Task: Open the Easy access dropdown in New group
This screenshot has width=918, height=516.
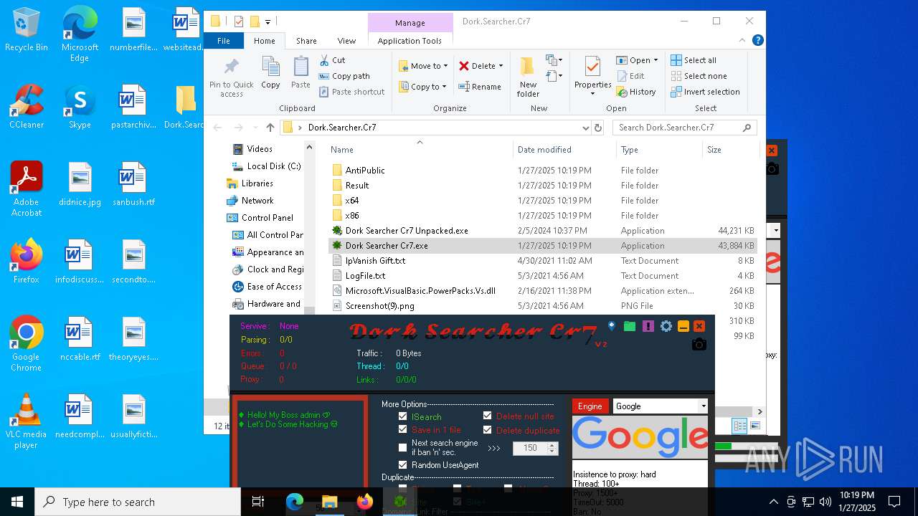Action: pyautogui.click(x=553, y=75)
